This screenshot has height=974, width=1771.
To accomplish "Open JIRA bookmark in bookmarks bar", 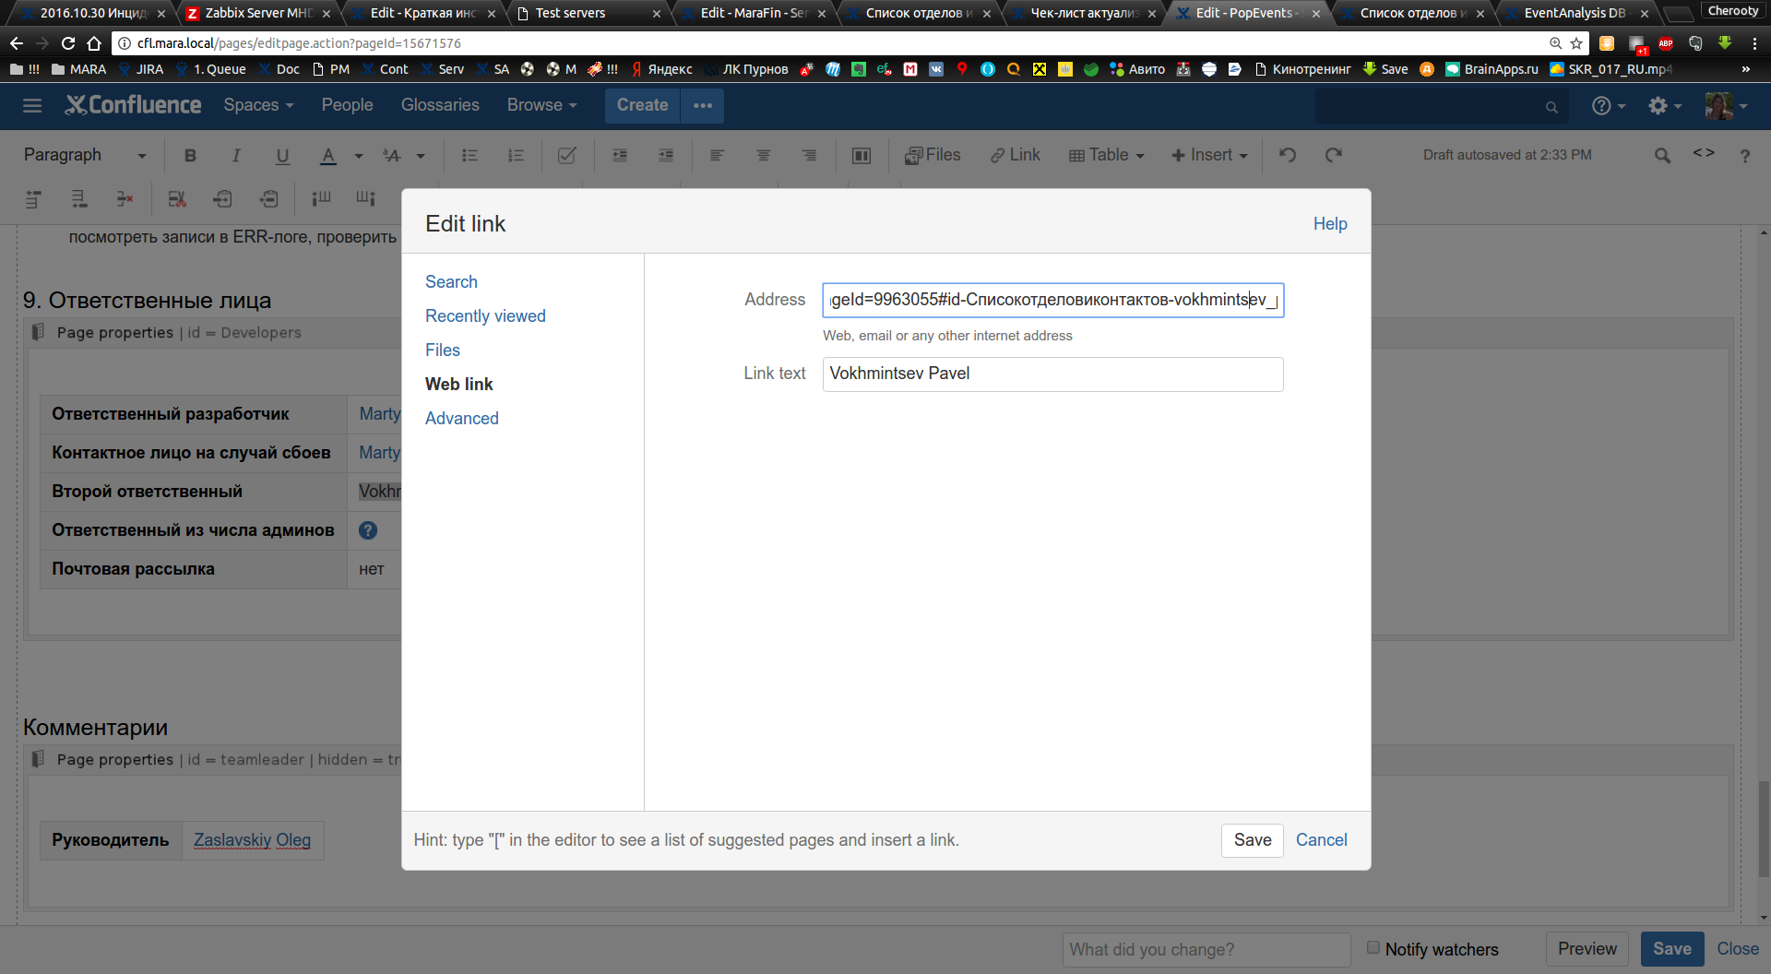I will pos(141,69).
